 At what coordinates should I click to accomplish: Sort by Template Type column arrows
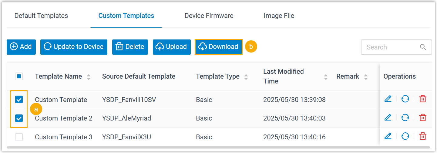point(246,77)
